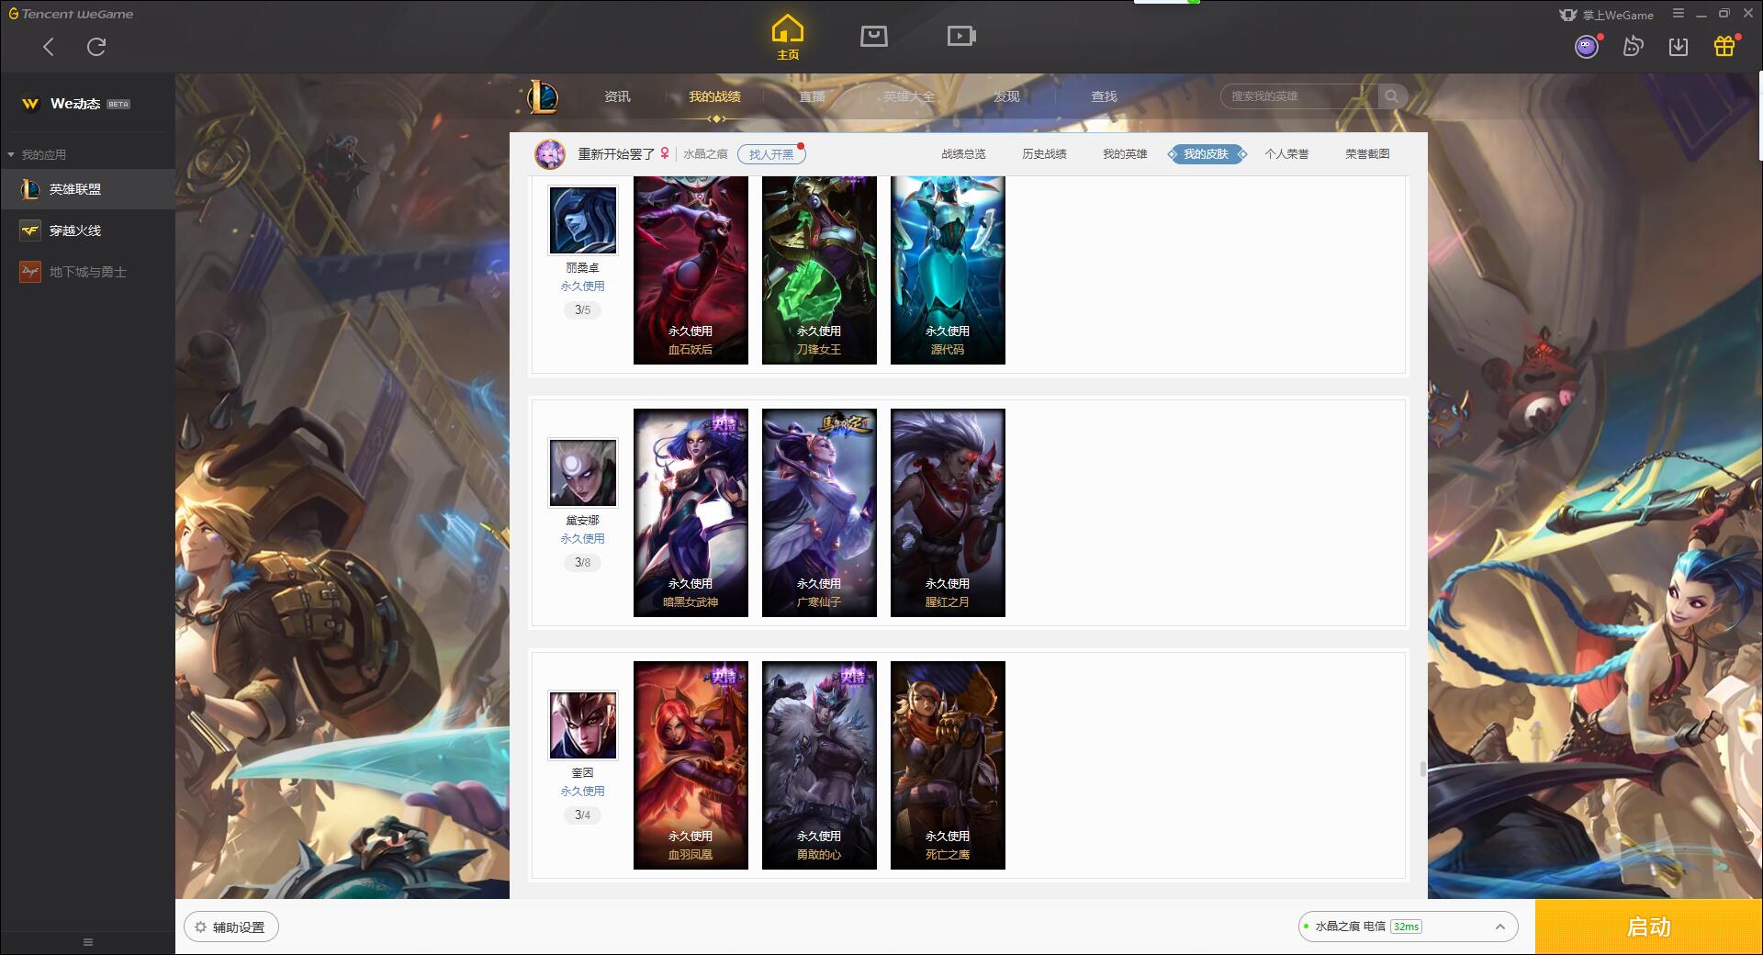The image size is (1763, 955).
Task: Open the 英雄大全 tab
Action: tap(909, 96)
